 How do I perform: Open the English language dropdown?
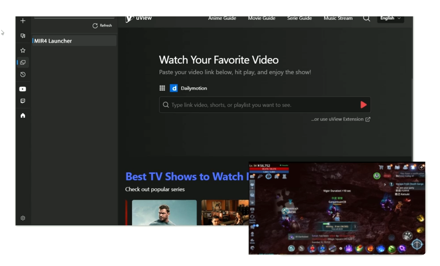click(x=390, y=18)
